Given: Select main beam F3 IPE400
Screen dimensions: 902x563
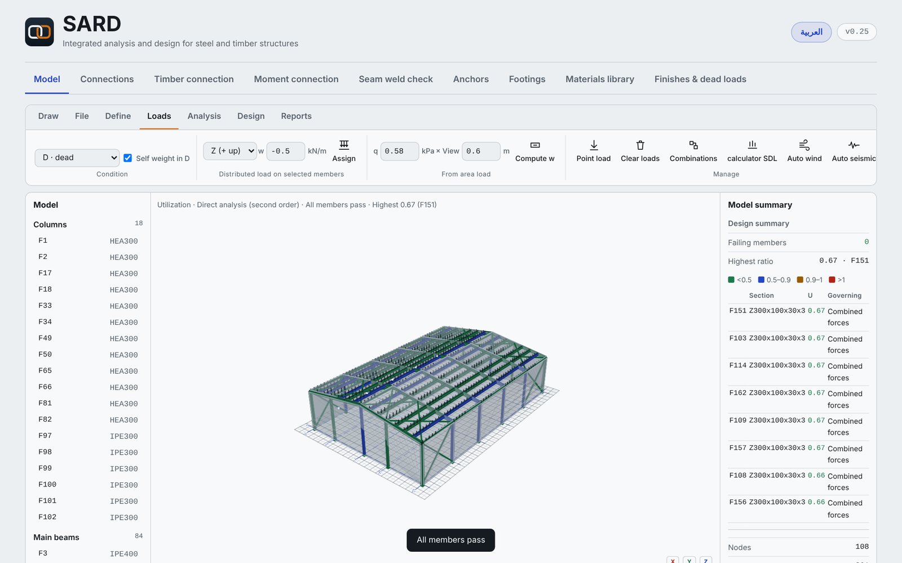Looking at the screenshot, I should tap(88, 554).
